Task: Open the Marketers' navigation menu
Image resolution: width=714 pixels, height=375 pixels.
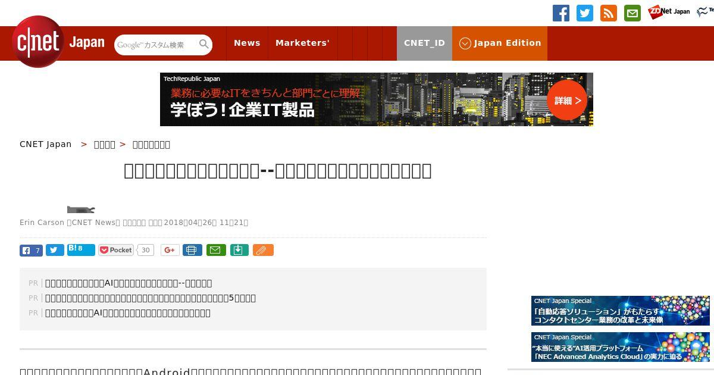Action: click(x=302, y=43)
